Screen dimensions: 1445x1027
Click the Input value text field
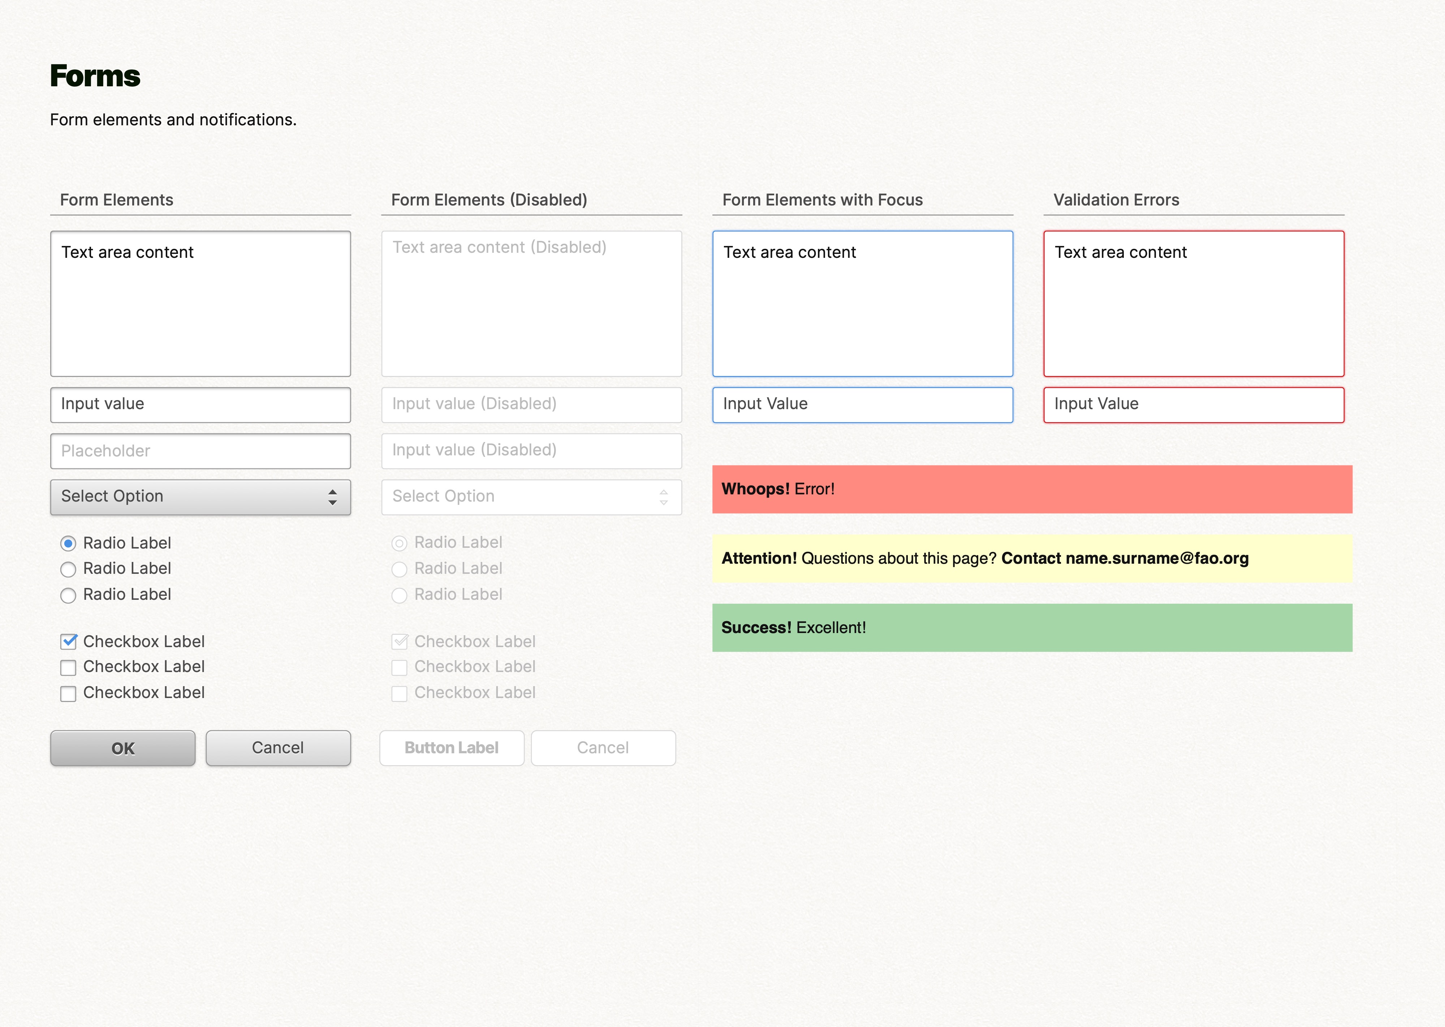[200, 404]
